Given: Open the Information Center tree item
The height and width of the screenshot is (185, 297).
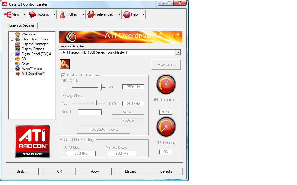Looking at the screenshot, I should (x=35, y=39).
